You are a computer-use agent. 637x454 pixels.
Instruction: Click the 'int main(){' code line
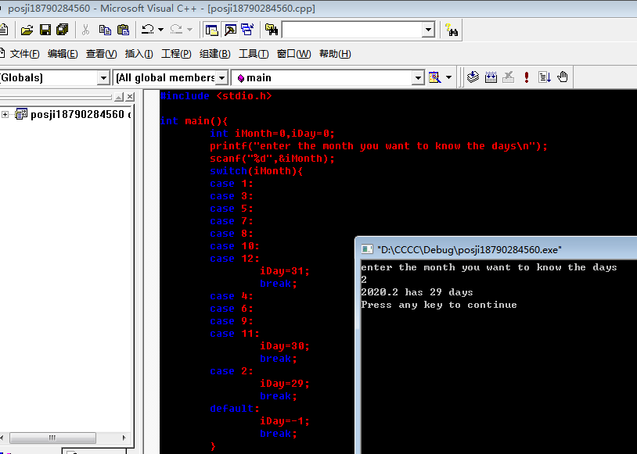[194, 121]
